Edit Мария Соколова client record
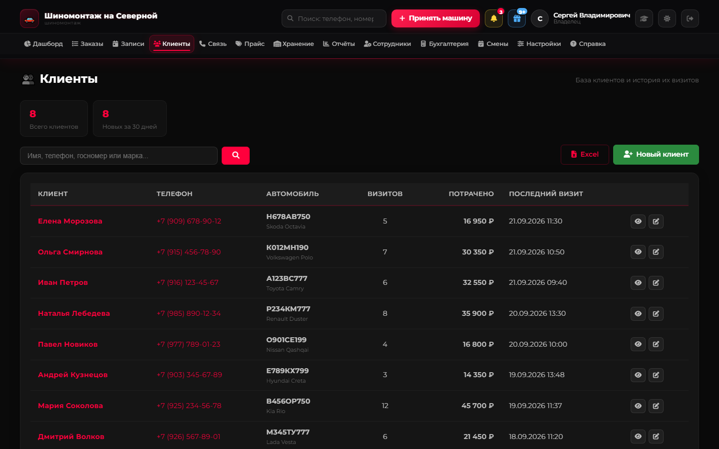Image resolution: width=719 pixels, height=449 pixels. click(x=656, y=406)
